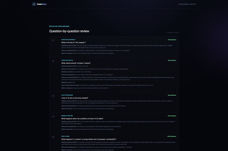Click 'What to improve' line in question 04
This screenshot has width=228, height=151.
[x=87, y=129]
